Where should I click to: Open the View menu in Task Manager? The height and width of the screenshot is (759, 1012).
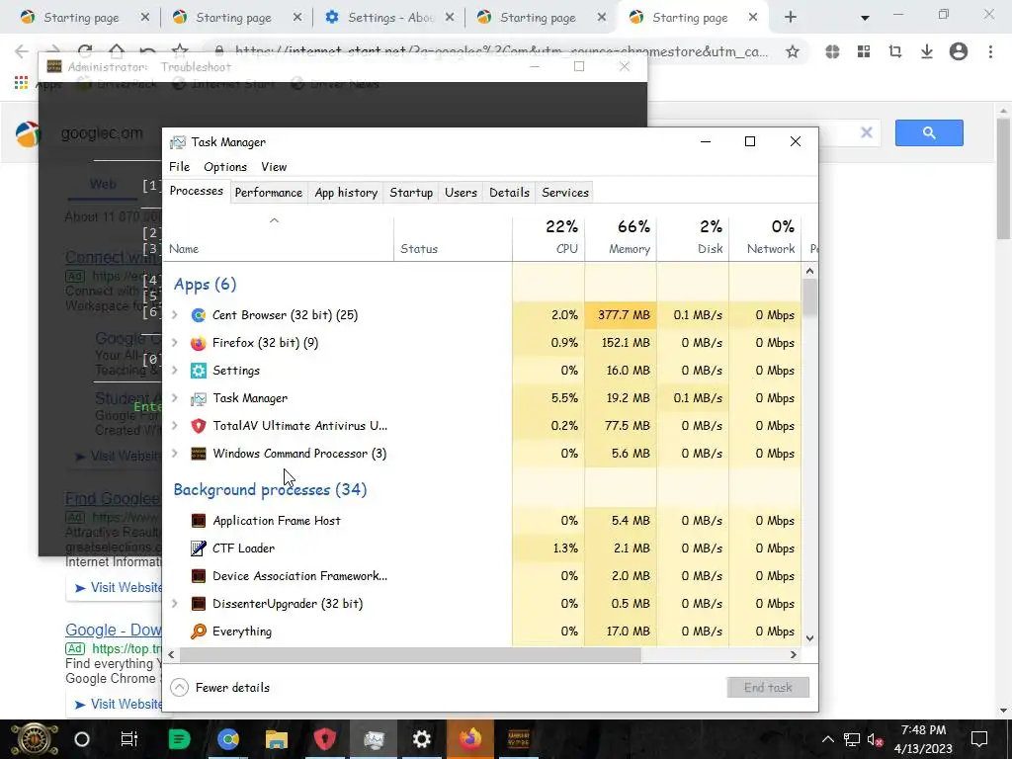[x=274, y=166]
